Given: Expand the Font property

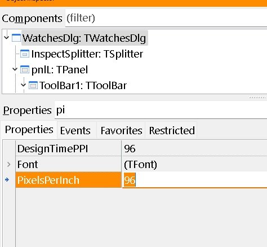Looking at the screenshot, I should (8, 164).
